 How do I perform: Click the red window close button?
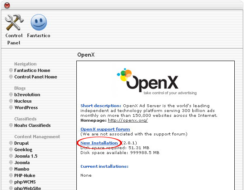tap(7, 5)
